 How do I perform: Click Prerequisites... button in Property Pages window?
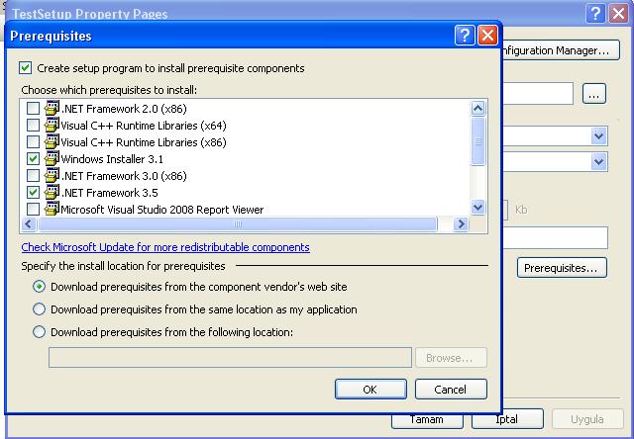coord(562,268)
